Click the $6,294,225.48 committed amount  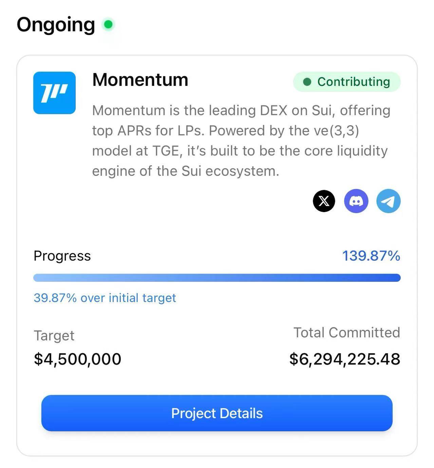(x=344, y=359)
